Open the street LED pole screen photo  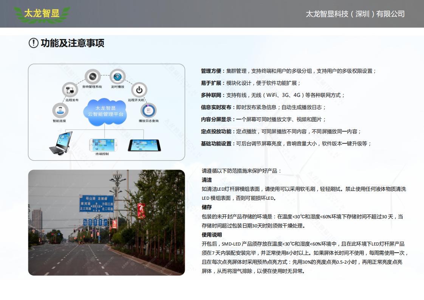tap(107, 222)
